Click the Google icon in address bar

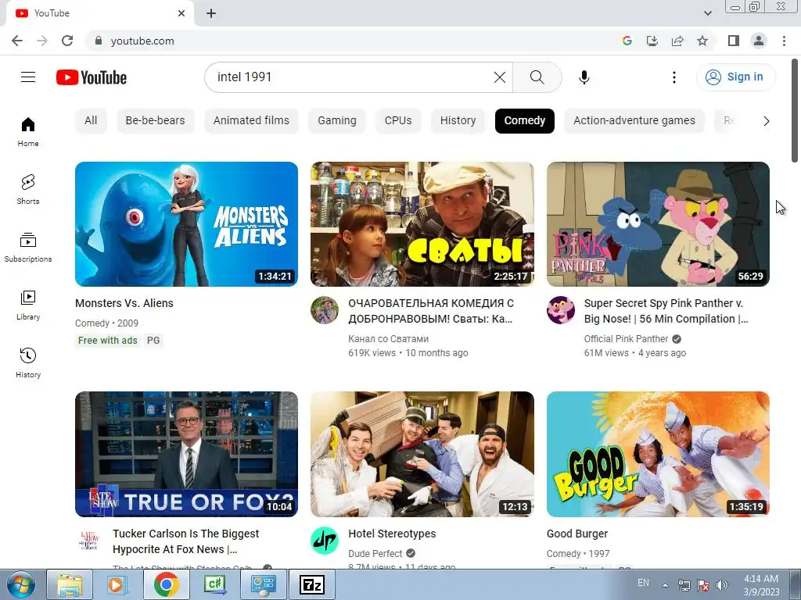(x=627, y=41)
